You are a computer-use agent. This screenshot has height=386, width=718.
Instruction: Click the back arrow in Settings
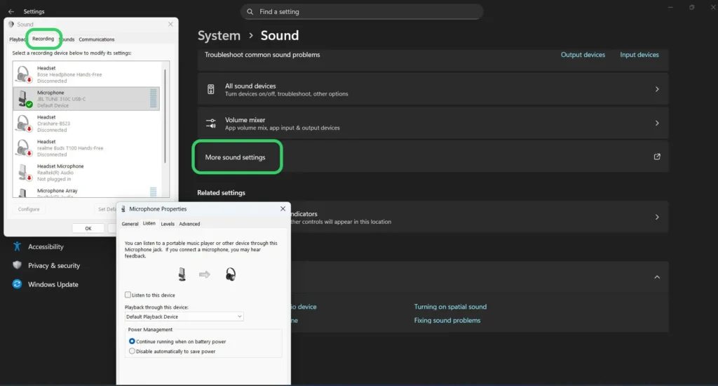point(11,11)
